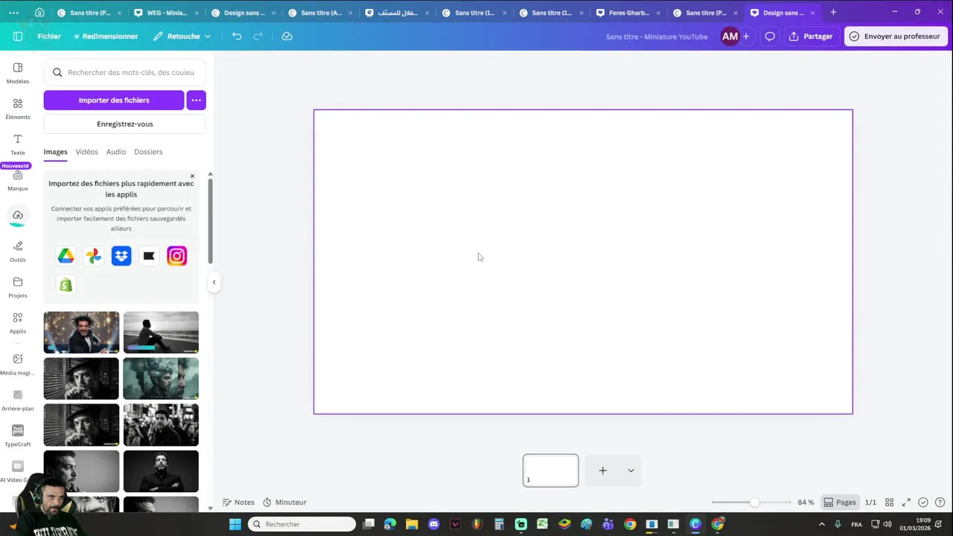The height and width of the screenshot is (536, 953).
Task: Connect Instagram app icon
Action: point(176,256)
